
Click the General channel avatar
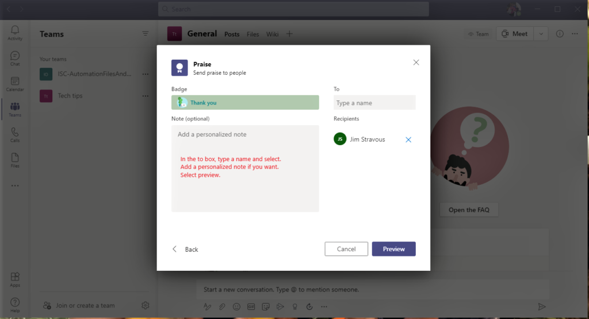click(174, 34)
